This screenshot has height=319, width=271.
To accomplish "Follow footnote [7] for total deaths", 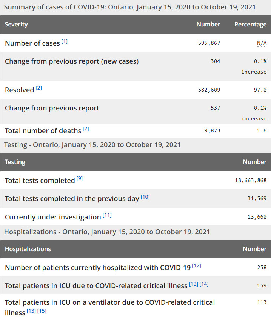I will point(86,129).
